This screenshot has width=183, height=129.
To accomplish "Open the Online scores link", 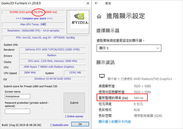I will click(x=74, y=116).
